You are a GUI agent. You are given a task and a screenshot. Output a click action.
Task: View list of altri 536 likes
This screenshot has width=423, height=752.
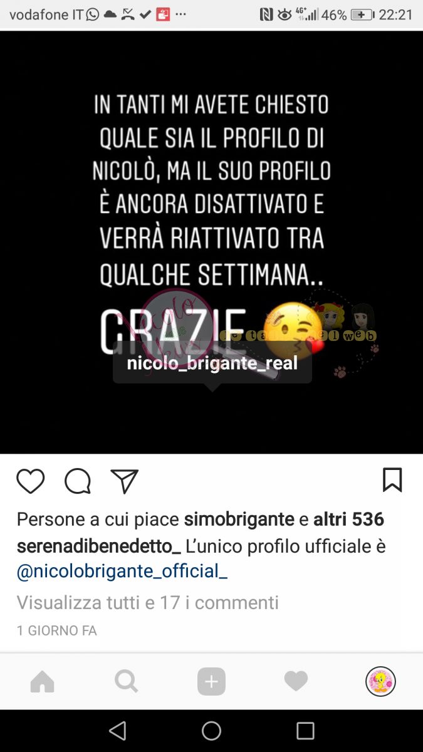click(348, 520)
